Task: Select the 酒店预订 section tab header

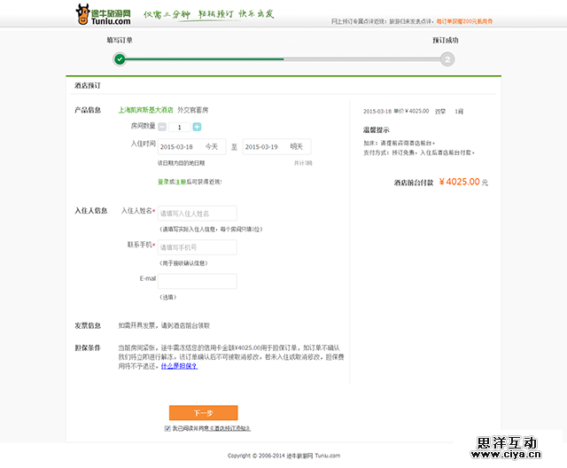Action: coord(88,85)
